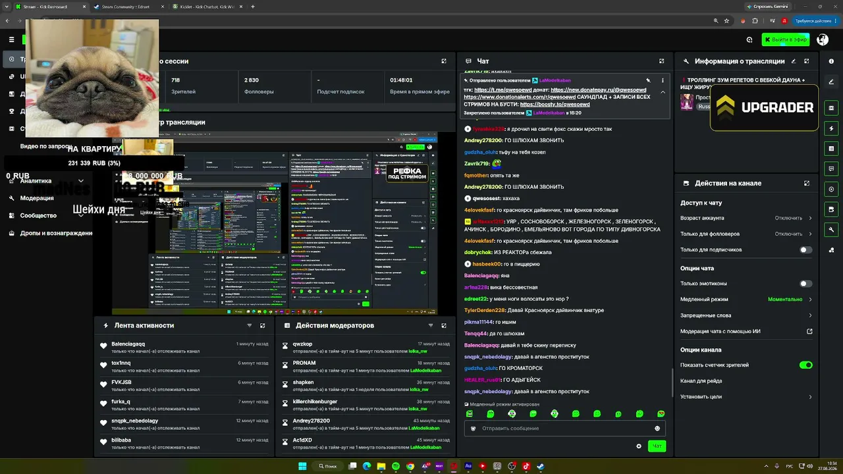Open the hamburger menu in Kick dashboard

tap(11, 39)
